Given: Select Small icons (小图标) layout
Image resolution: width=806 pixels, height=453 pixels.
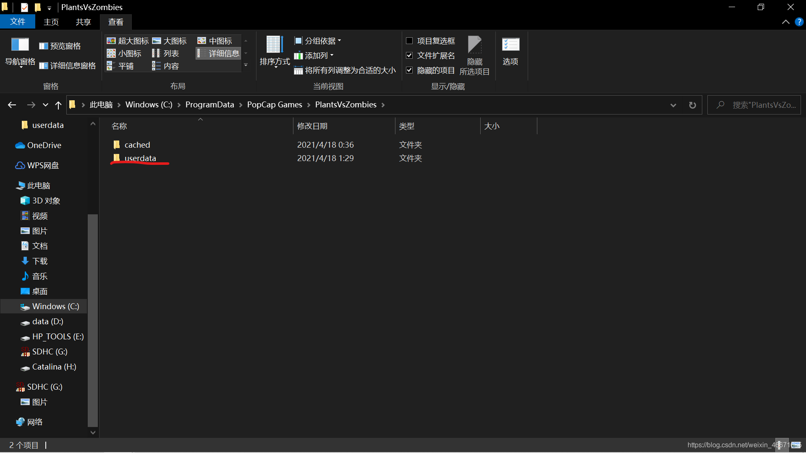Looking at the screenshot, I should click(x=124, y=53).
